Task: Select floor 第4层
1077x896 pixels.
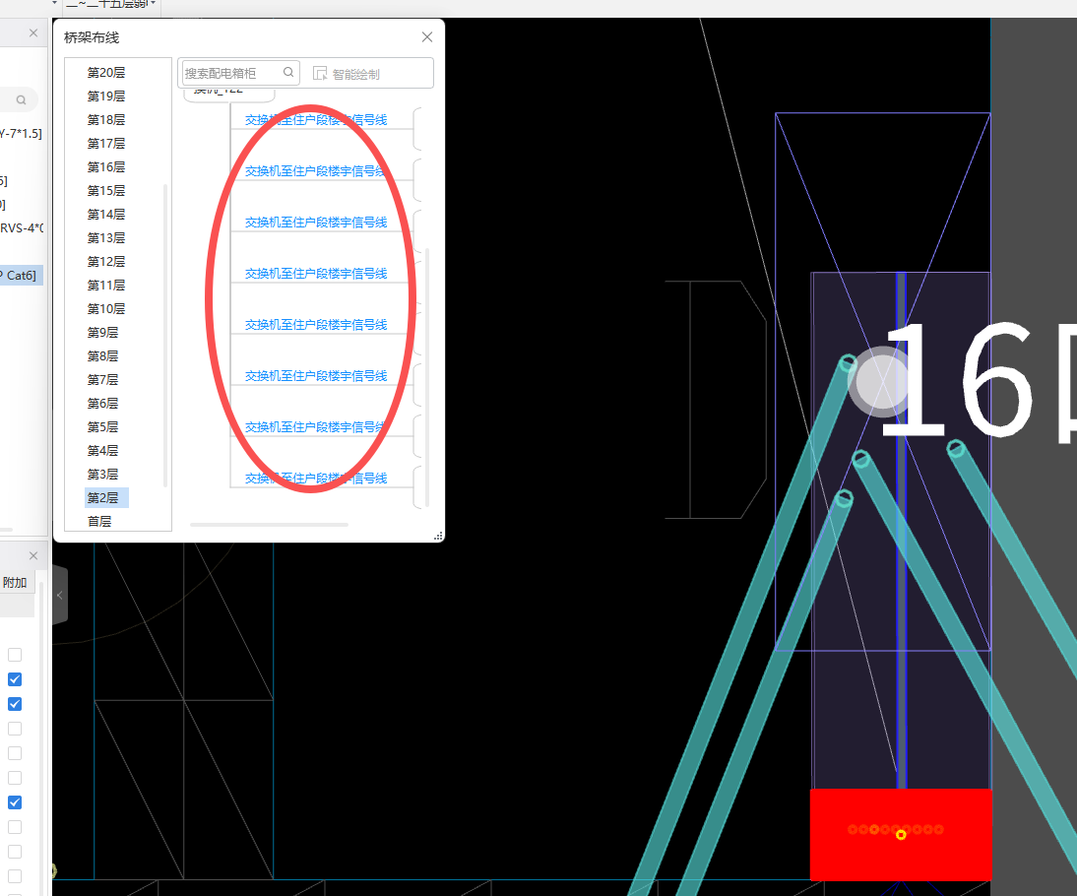Action: pos(103,451)
